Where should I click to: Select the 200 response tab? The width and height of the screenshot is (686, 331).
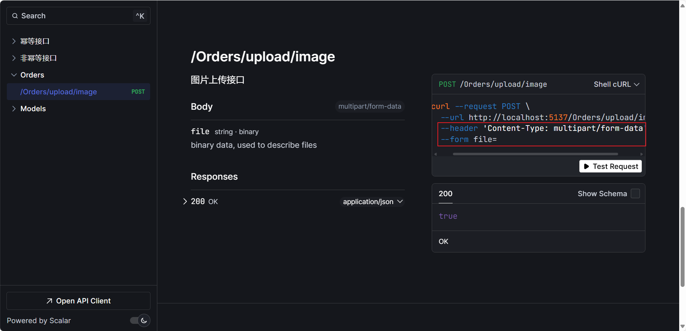click(x=445, y=194)
